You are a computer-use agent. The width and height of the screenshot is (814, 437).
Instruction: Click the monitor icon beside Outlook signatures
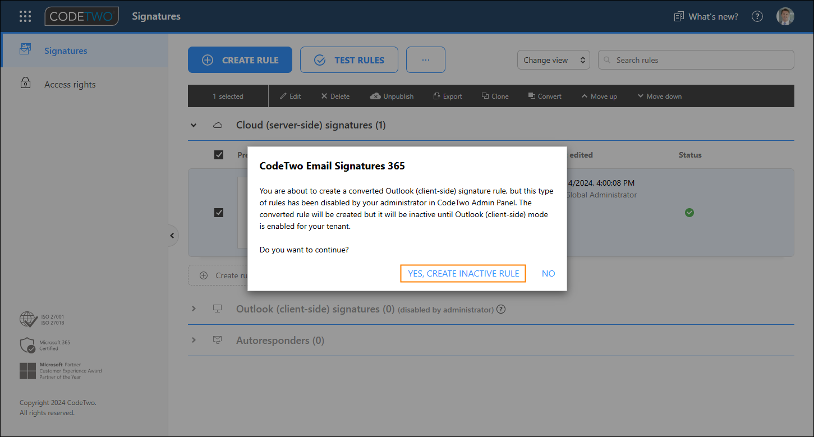pyautogui.click(x=218, y=309)
